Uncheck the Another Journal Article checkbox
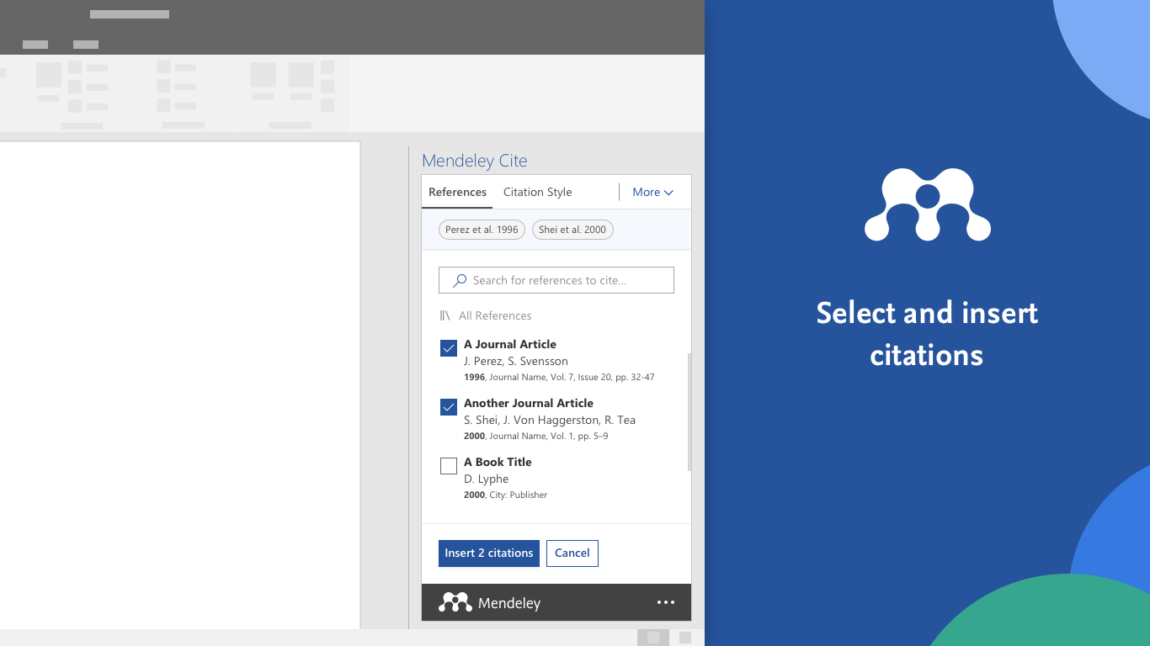1150x646 pixels. pos(449,407)
